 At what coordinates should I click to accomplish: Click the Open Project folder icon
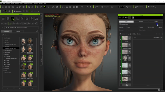coord(6,7)
